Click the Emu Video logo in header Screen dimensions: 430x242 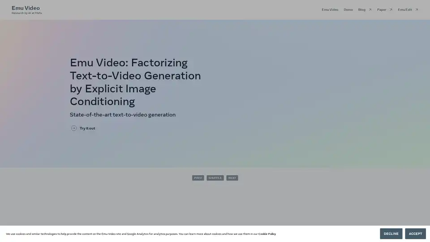pyautogui.click(x=26, y=8)
